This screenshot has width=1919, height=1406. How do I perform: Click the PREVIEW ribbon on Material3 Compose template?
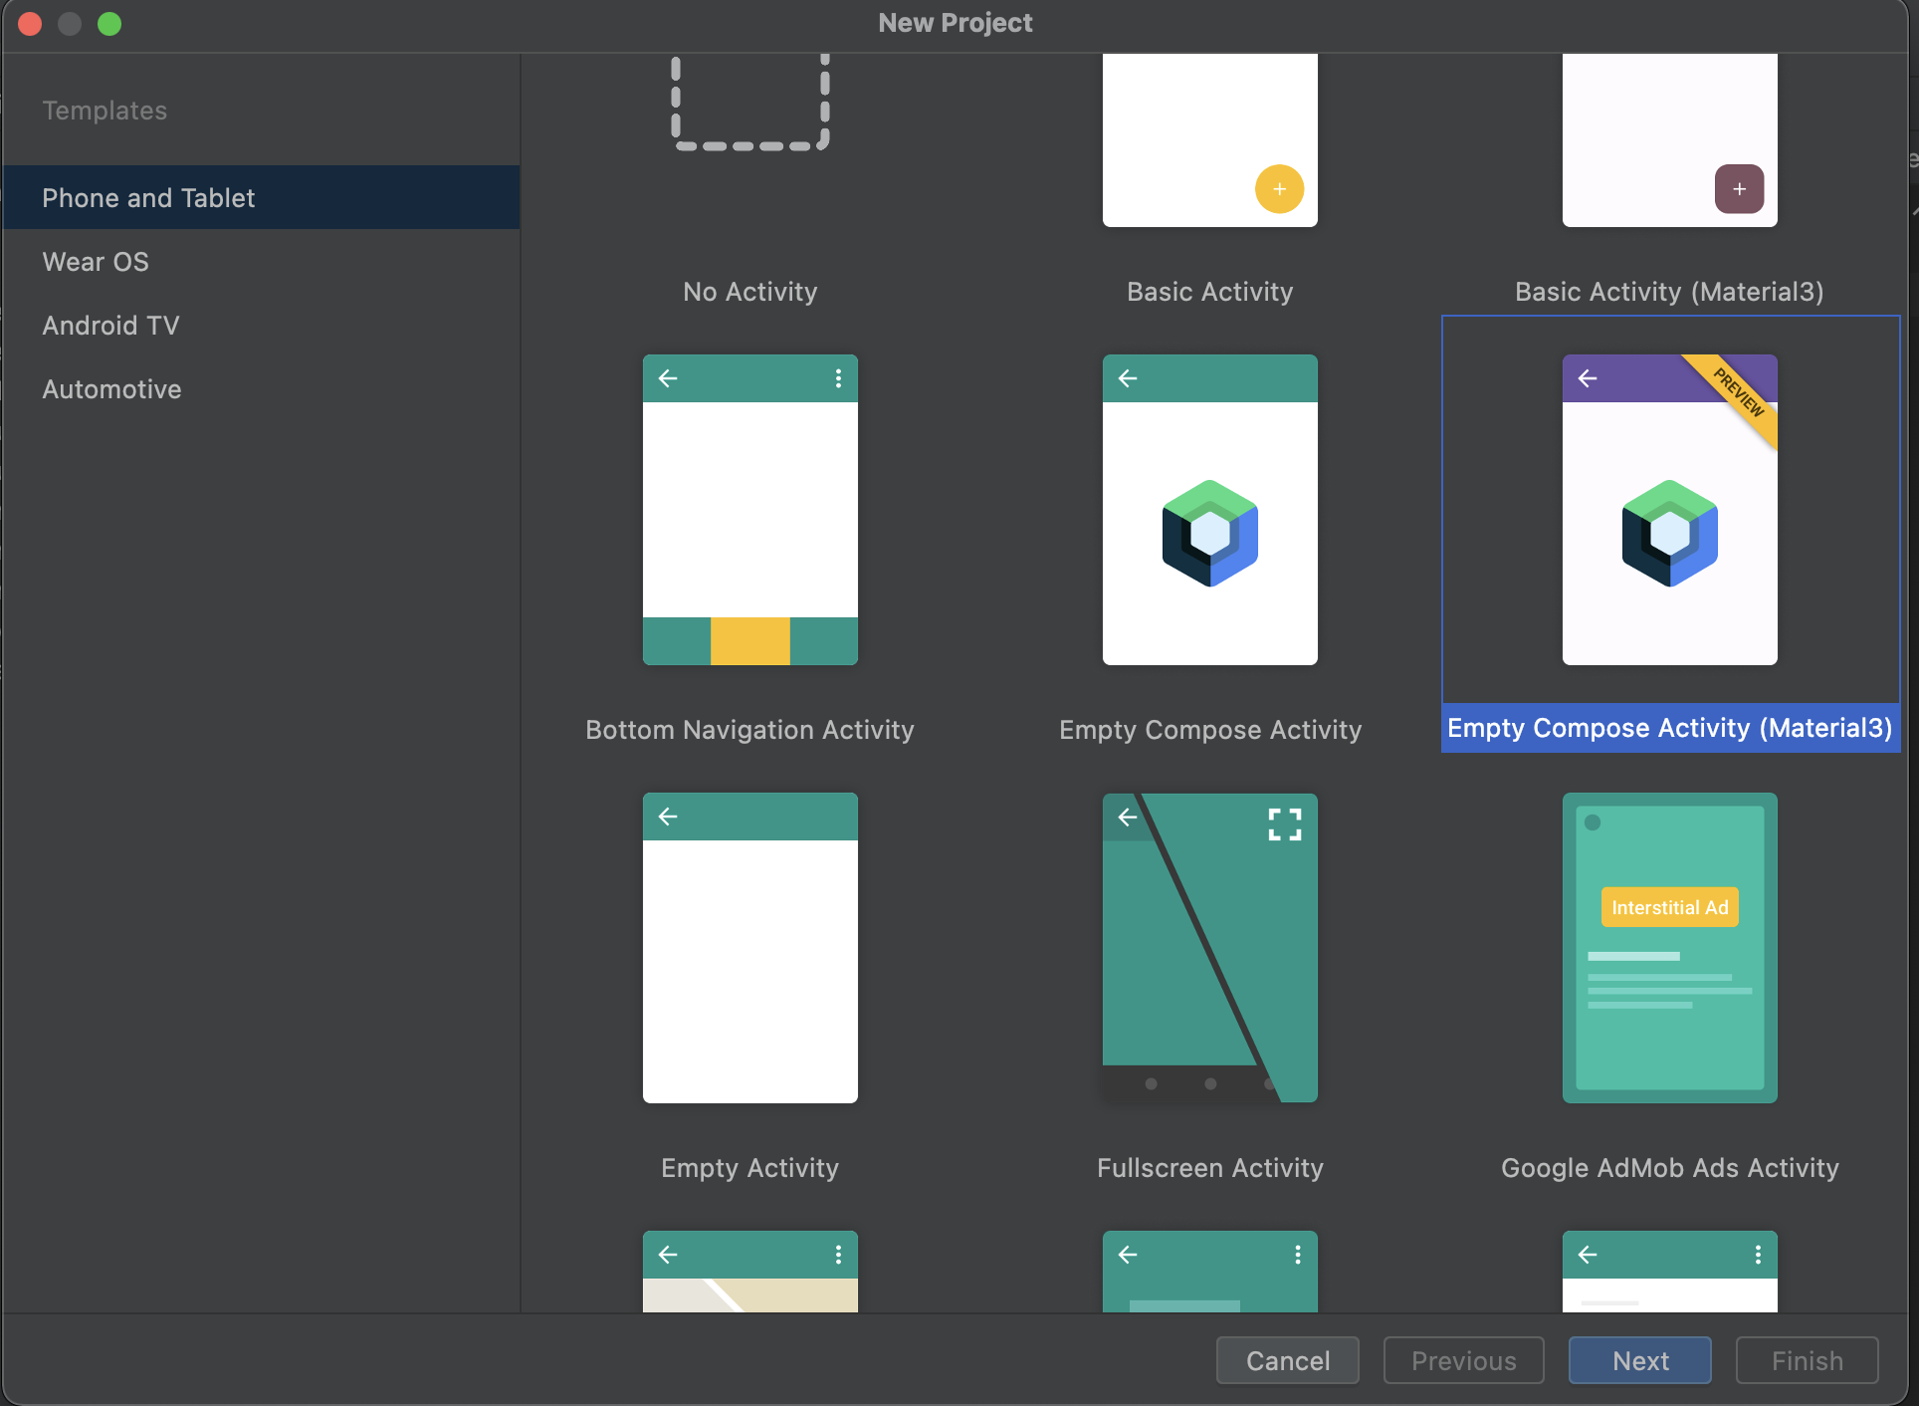click(1736, 396)
